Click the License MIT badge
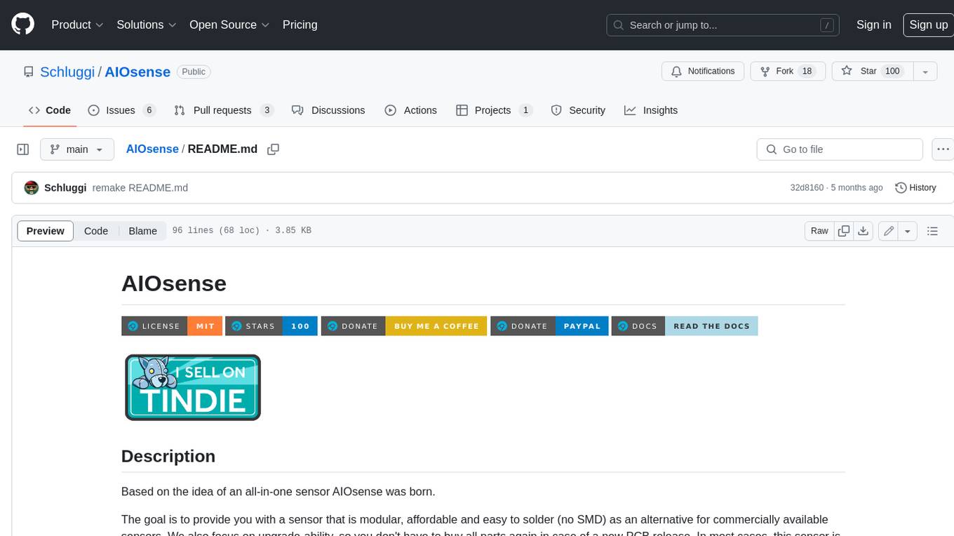Image resolution: width=954 pixels, height=536 pixels. click(172, 326)
